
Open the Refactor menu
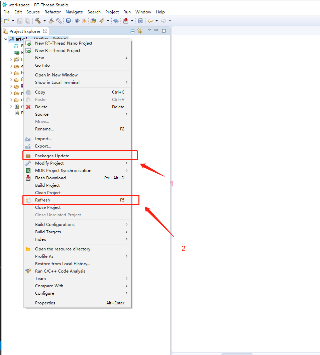pyautogui.click(x=52, y=12)
